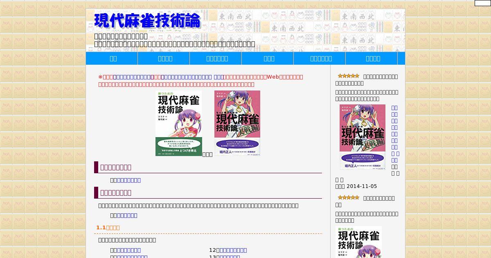The height and width of the screenshot is (258, 491).
Task: Select the date 2014-11-05 in the sidebar
Action: pos(362,186)
